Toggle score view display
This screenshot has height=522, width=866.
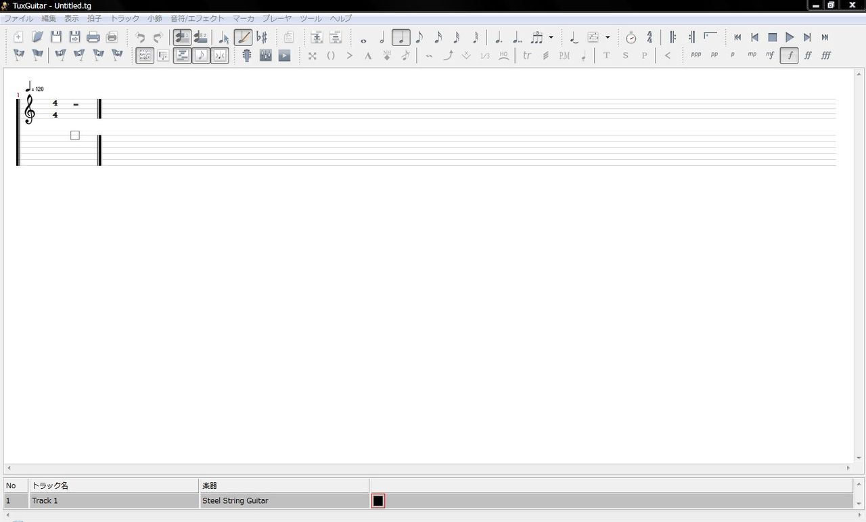tap(201, 56)
